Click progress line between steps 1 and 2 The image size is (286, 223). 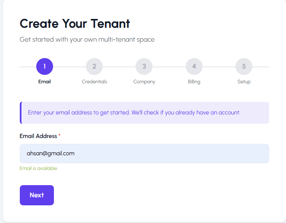click(x=69, y=67)
